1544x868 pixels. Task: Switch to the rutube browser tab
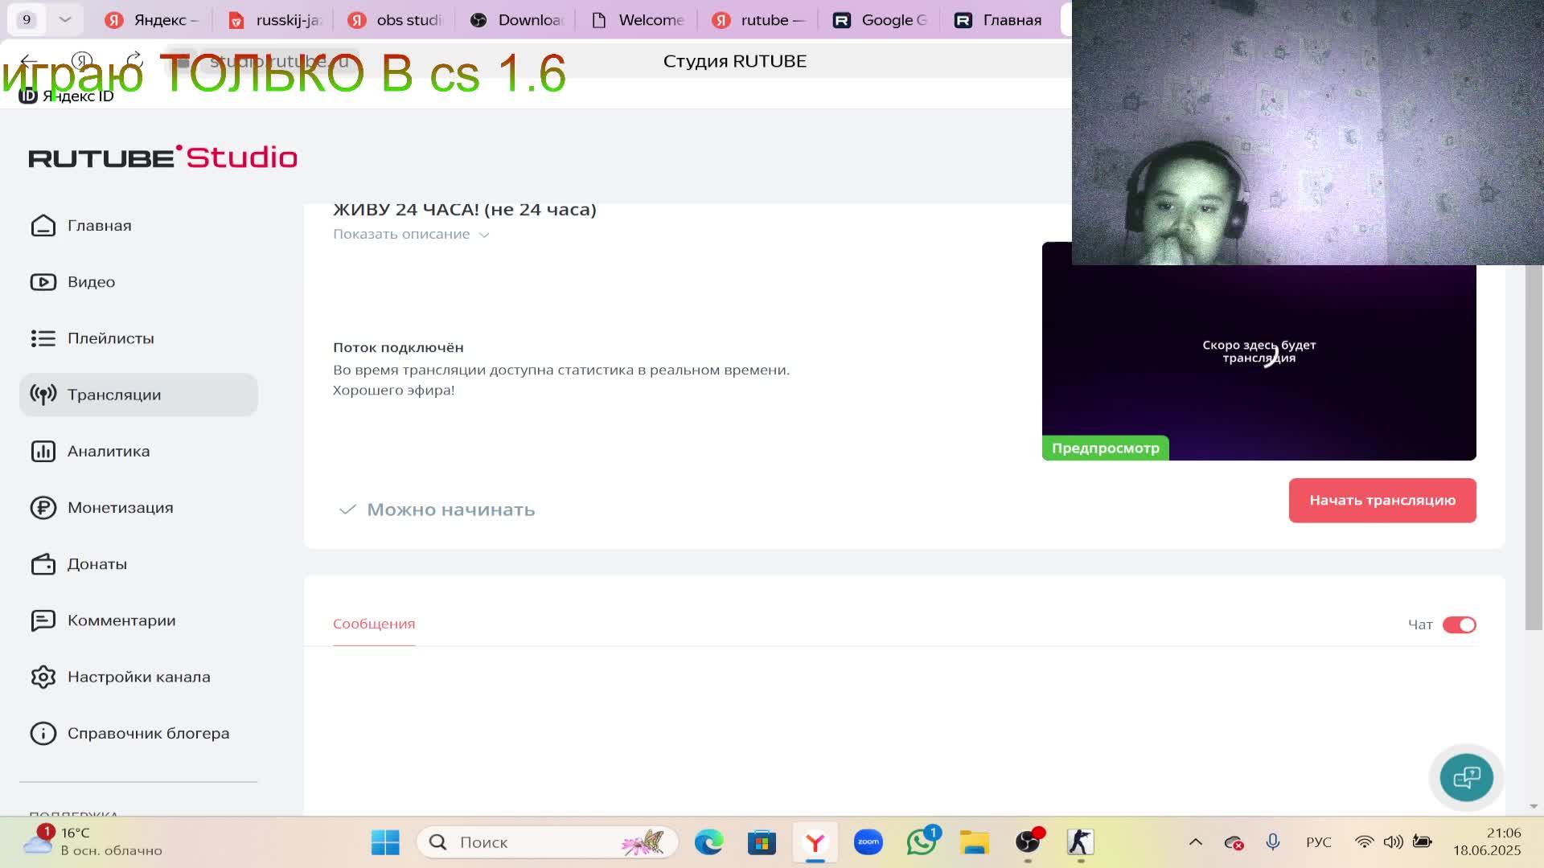758,20
